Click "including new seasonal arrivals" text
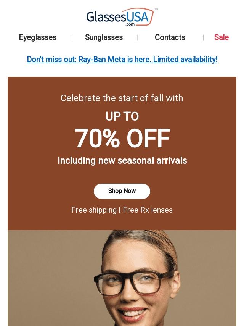 (x=122, y=161)
